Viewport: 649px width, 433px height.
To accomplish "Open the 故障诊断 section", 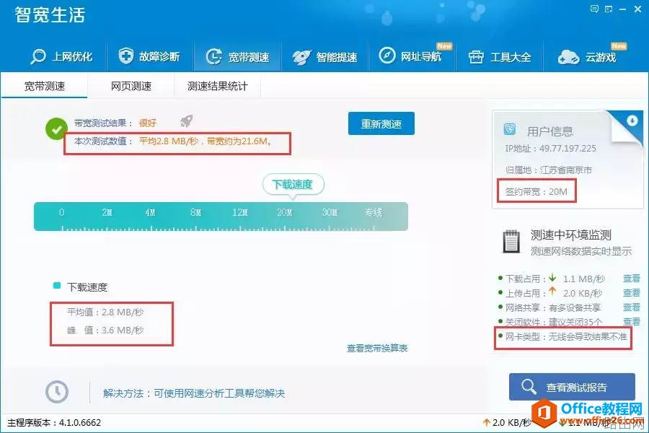I will [x=149, y=56].
